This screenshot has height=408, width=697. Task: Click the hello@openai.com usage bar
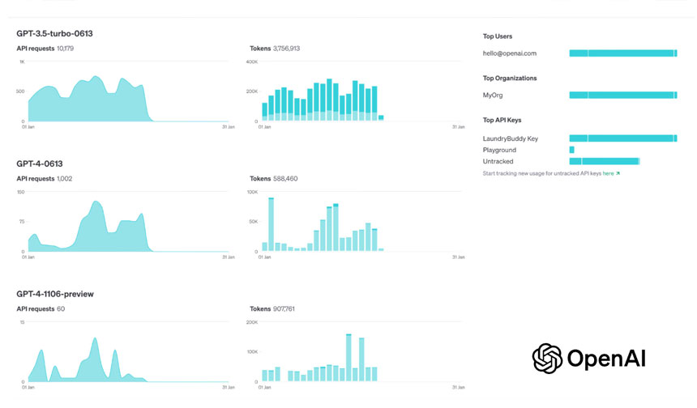(622, 53)
